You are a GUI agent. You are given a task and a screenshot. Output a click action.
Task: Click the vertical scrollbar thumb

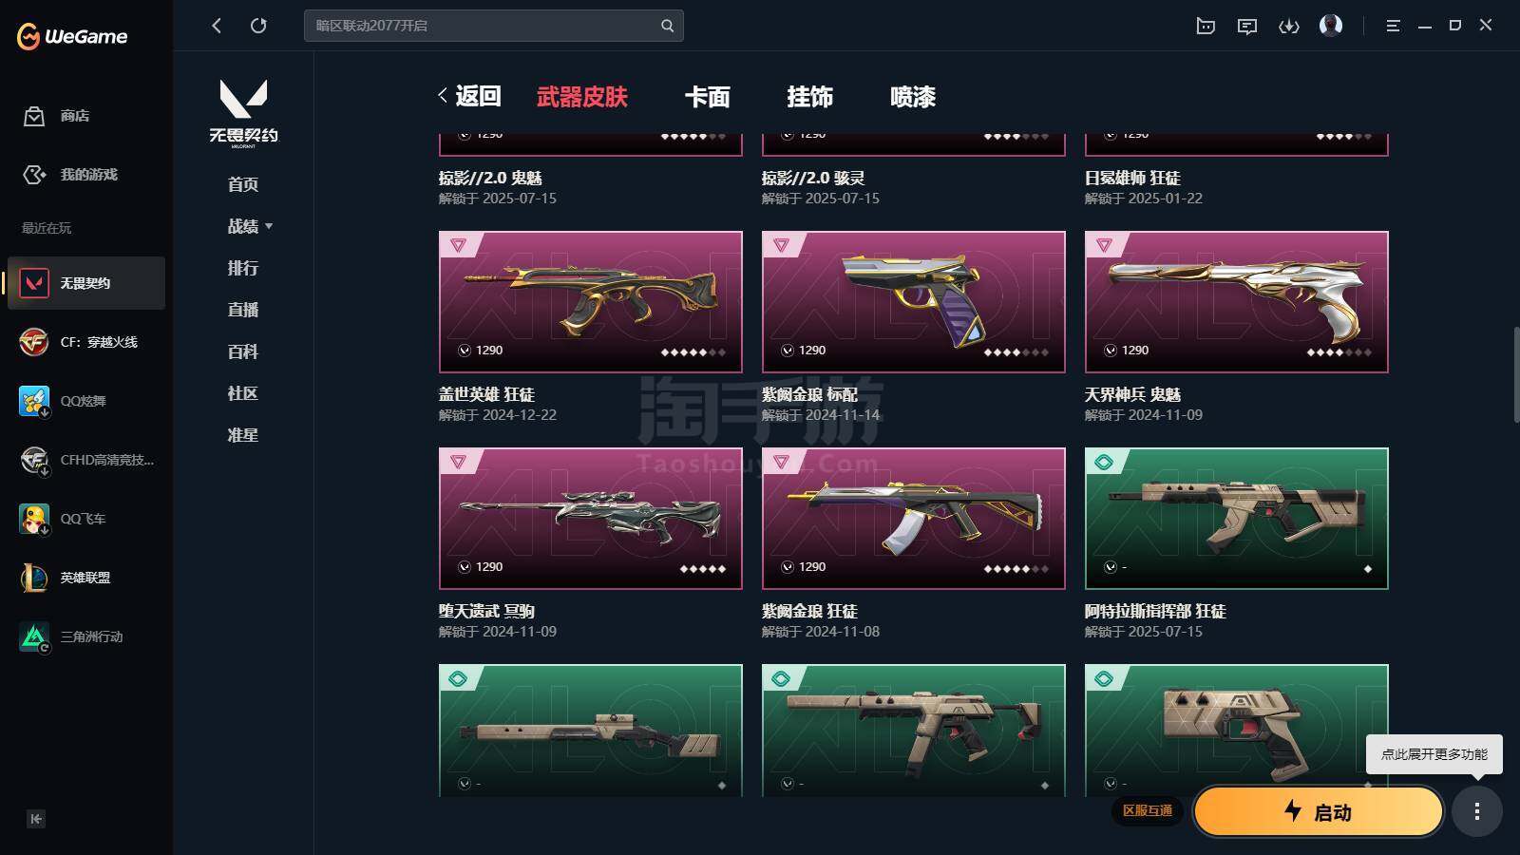click(x=1516, y=375)
